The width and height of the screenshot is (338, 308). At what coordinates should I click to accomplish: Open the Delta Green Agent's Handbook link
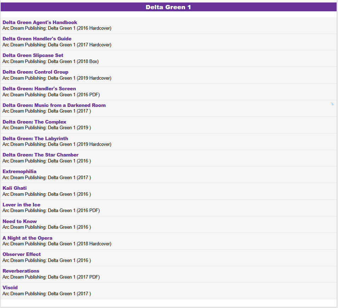coord(40,22)
